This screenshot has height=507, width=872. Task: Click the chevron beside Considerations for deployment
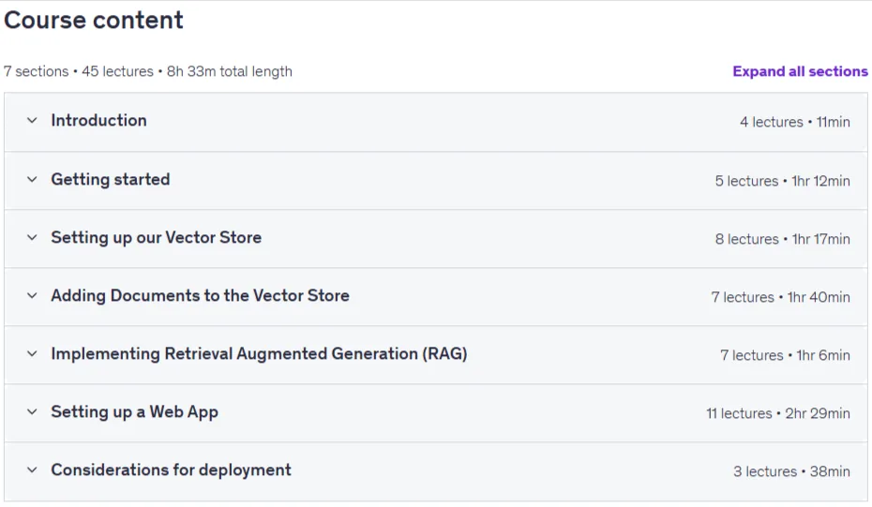pos(32,470)
